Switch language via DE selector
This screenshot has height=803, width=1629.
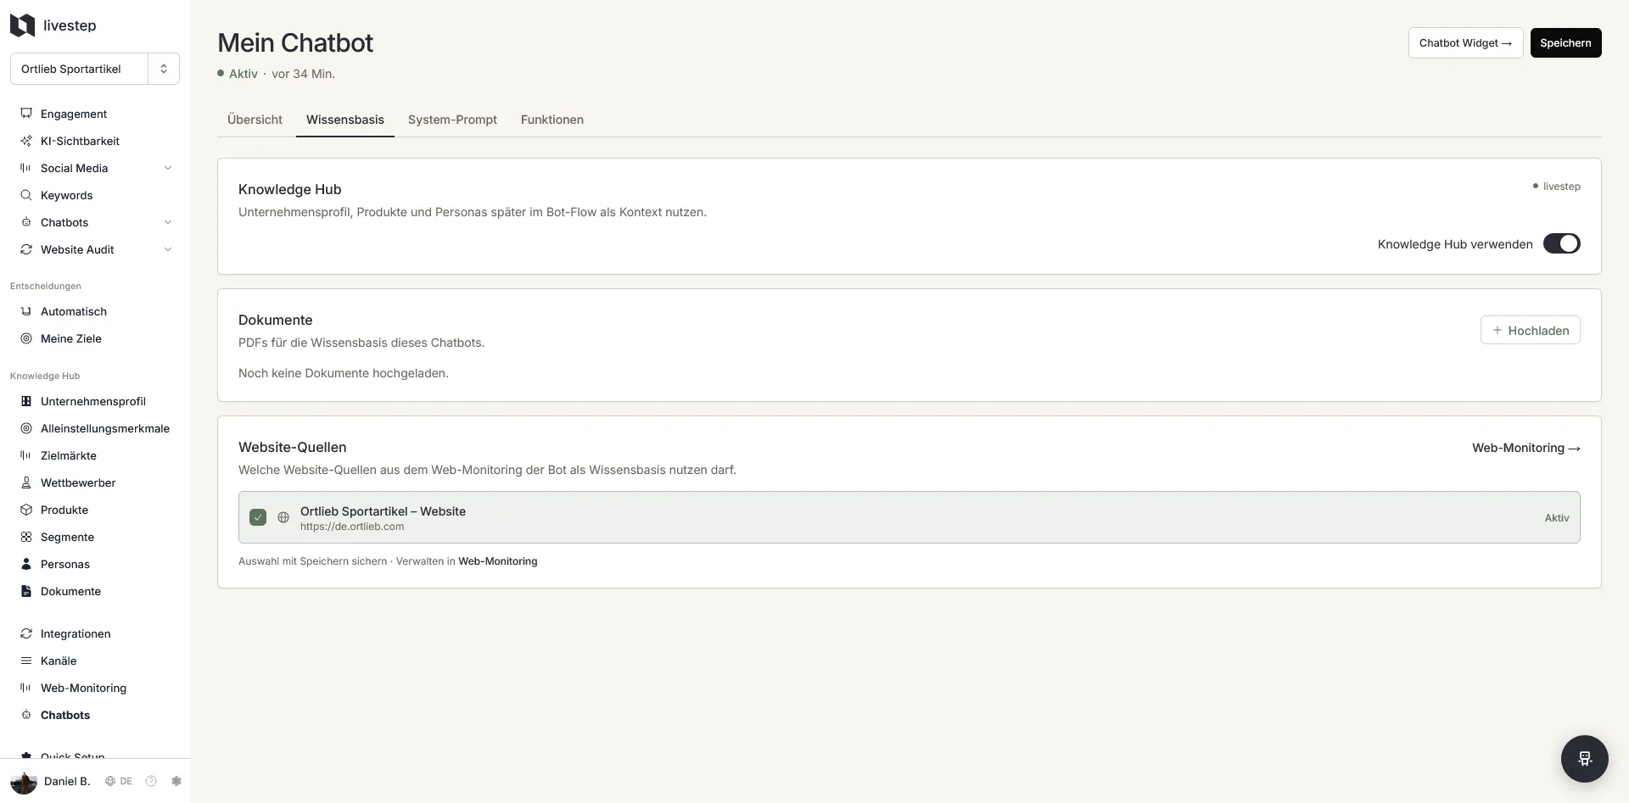pyautogui.click(x=119, y=781)
